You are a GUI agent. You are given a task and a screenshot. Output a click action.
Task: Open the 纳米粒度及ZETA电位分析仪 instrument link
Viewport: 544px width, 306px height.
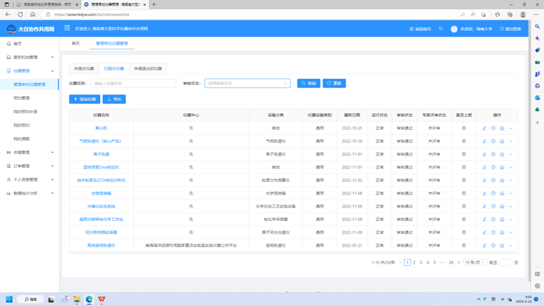click(101, 180)
